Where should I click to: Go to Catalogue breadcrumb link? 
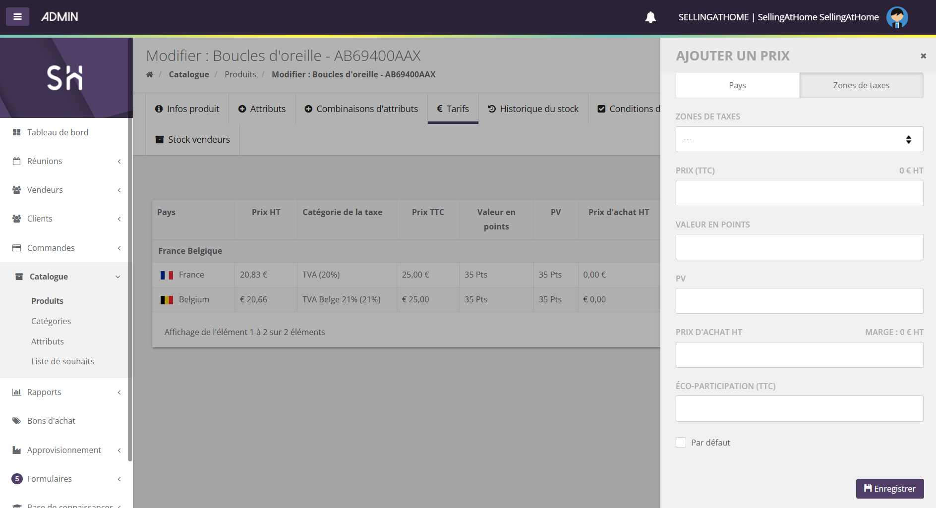point(189,74)
